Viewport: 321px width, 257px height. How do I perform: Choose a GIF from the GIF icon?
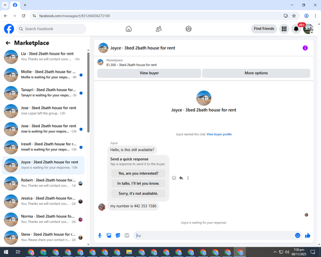coord(127,236)
